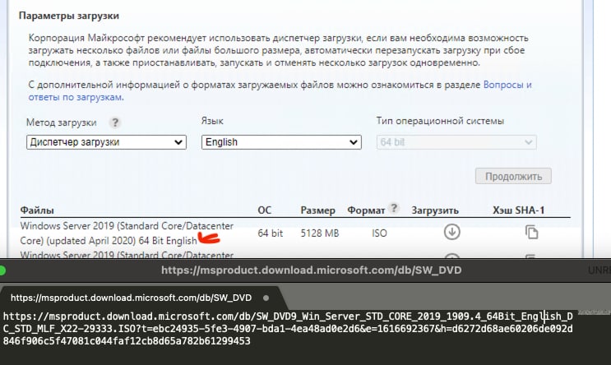Click the Хэш SHA-1 column header
The height and width of the screenshot is (365, 611).
(x=518, y=210)
